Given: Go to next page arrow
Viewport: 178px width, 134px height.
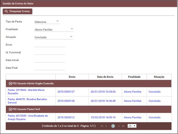Looking at the screenshot, I should [119, 126].
